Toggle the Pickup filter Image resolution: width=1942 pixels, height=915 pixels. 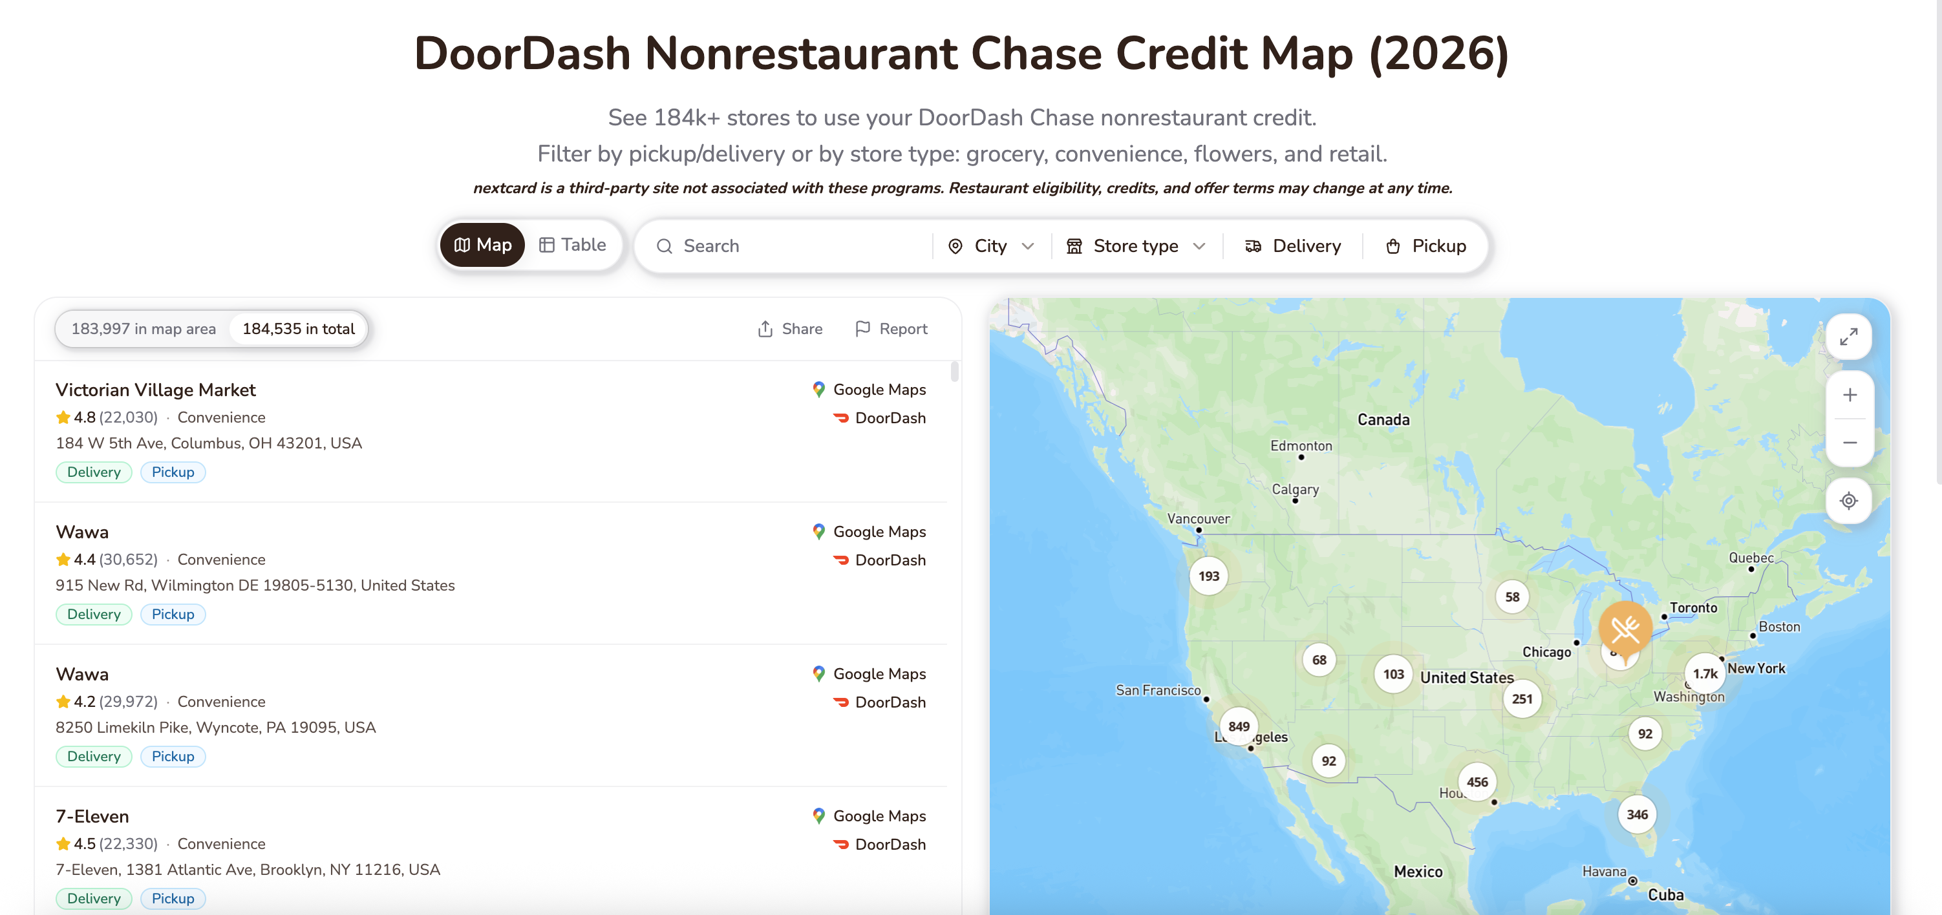[x=1425, y=246]
